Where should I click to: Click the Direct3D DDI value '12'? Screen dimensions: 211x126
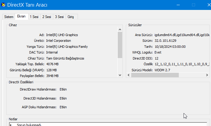[157, 58]
